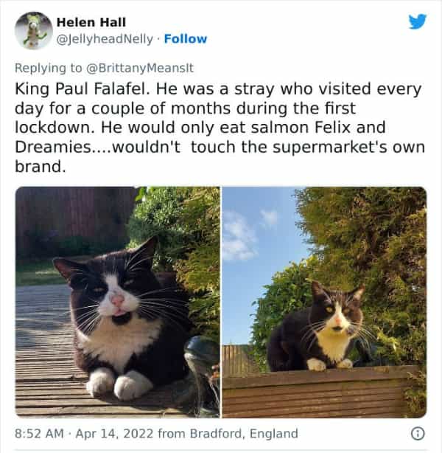Click the Twitter bird logo
The image size is (442, 453).
click(x=417, y=21)
